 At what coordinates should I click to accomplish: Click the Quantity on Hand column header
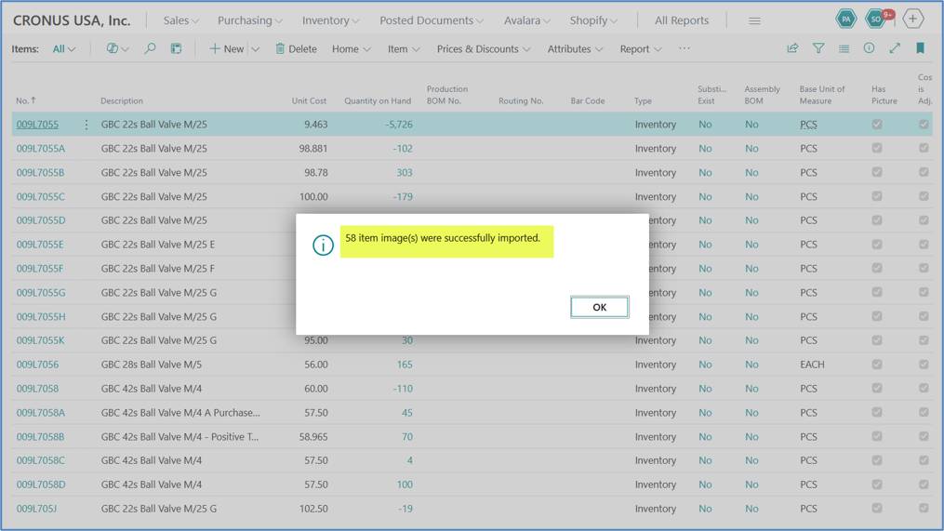pyautogui.click(x=378, y=100)
